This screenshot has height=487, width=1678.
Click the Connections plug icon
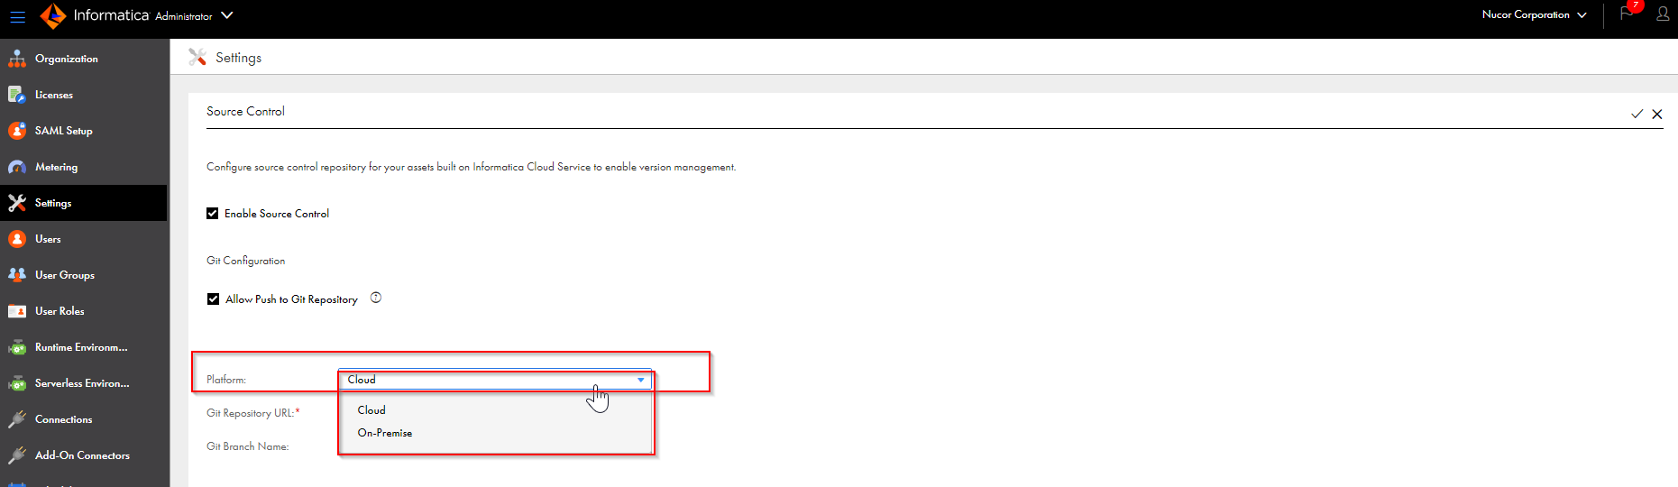pos(17,419)
